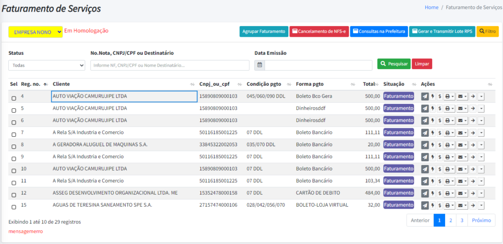This screenshot has width=503, height=244.
Task: Click lightning bolt icon in row 9
Action: [x=432, y=157]
